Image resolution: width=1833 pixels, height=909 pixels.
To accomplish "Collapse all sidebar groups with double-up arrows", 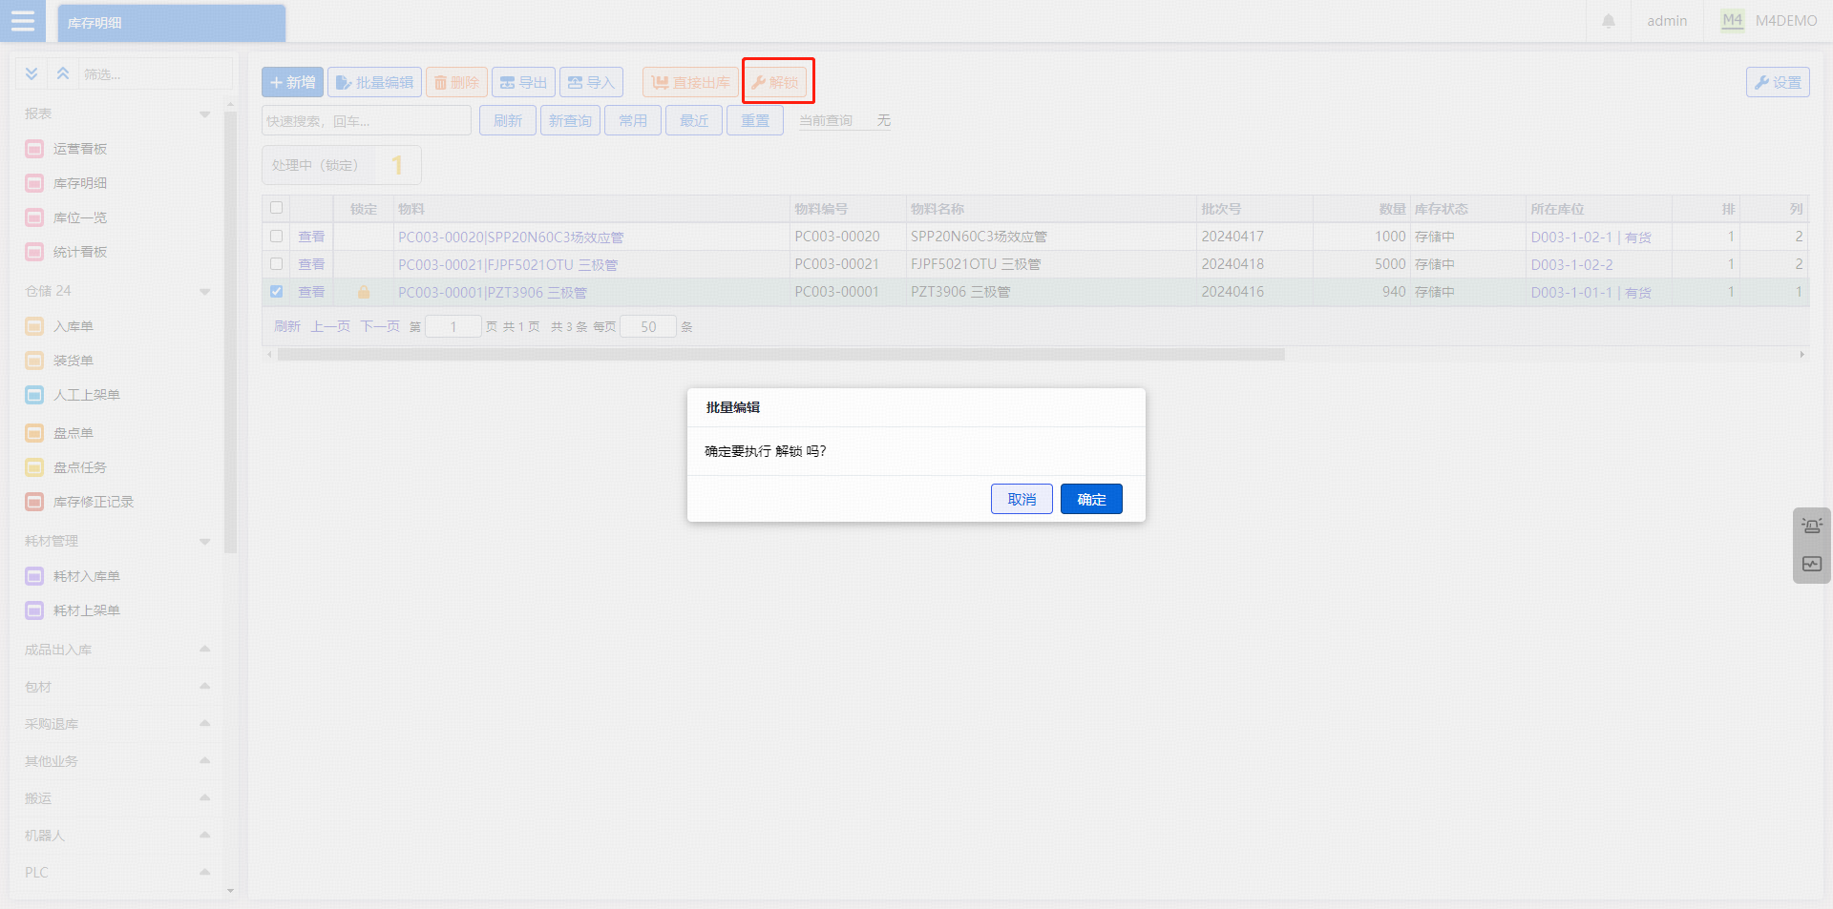I will 63,73.
